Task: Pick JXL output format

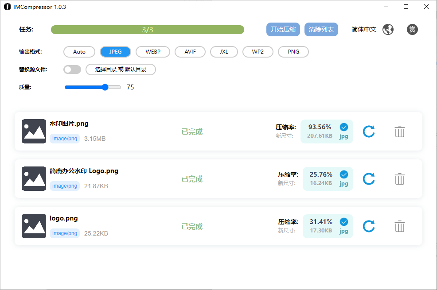Action: tap(224, 52)
